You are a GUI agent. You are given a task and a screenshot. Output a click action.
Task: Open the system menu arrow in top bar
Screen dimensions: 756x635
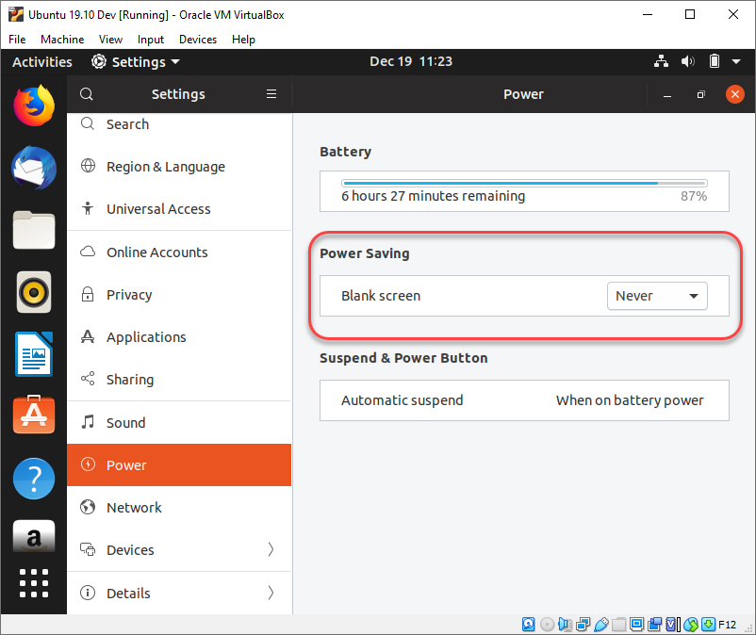coord(736,61)
